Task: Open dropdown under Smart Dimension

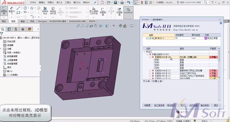Action: [11, 17]
